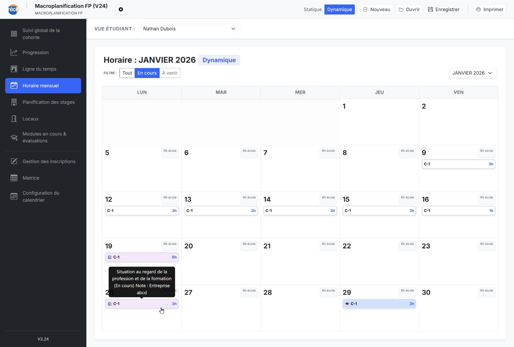This screenshot has height=347, width=514.
Task: Open Planification des stages icon
Action: [x=14, y=102]
